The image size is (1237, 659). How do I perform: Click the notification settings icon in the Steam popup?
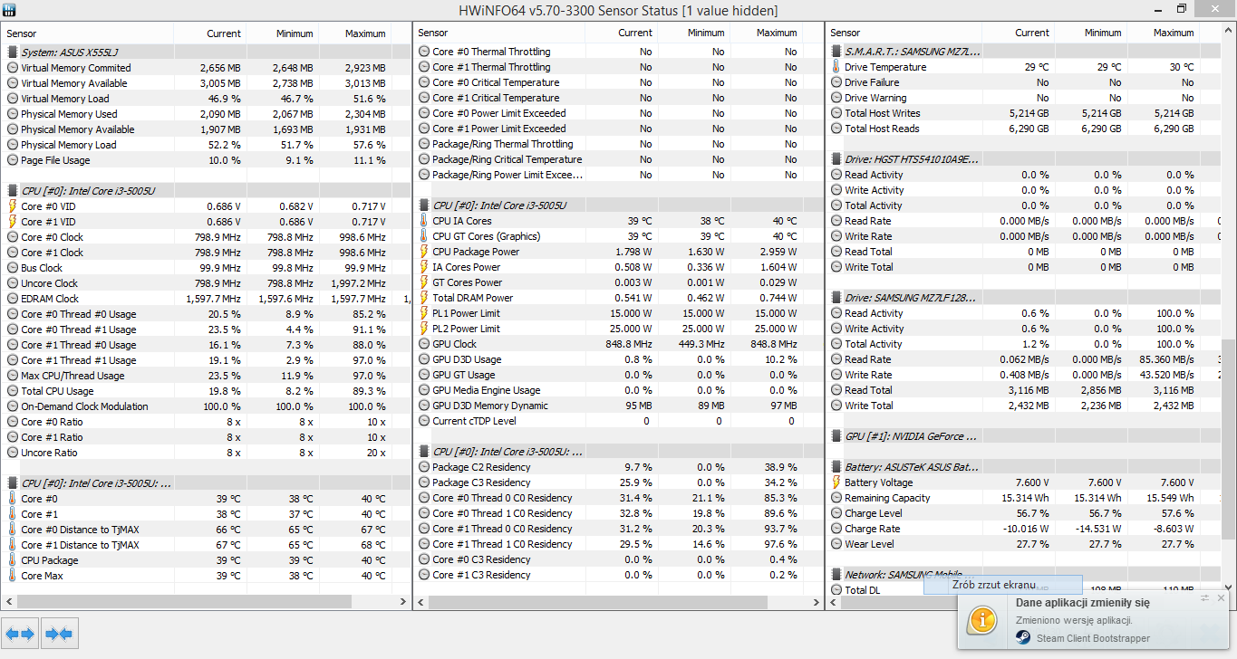1203,598
